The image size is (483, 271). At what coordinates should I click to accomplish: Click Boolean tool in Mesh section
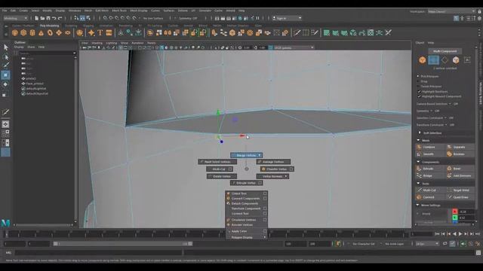tap(460, 154)
